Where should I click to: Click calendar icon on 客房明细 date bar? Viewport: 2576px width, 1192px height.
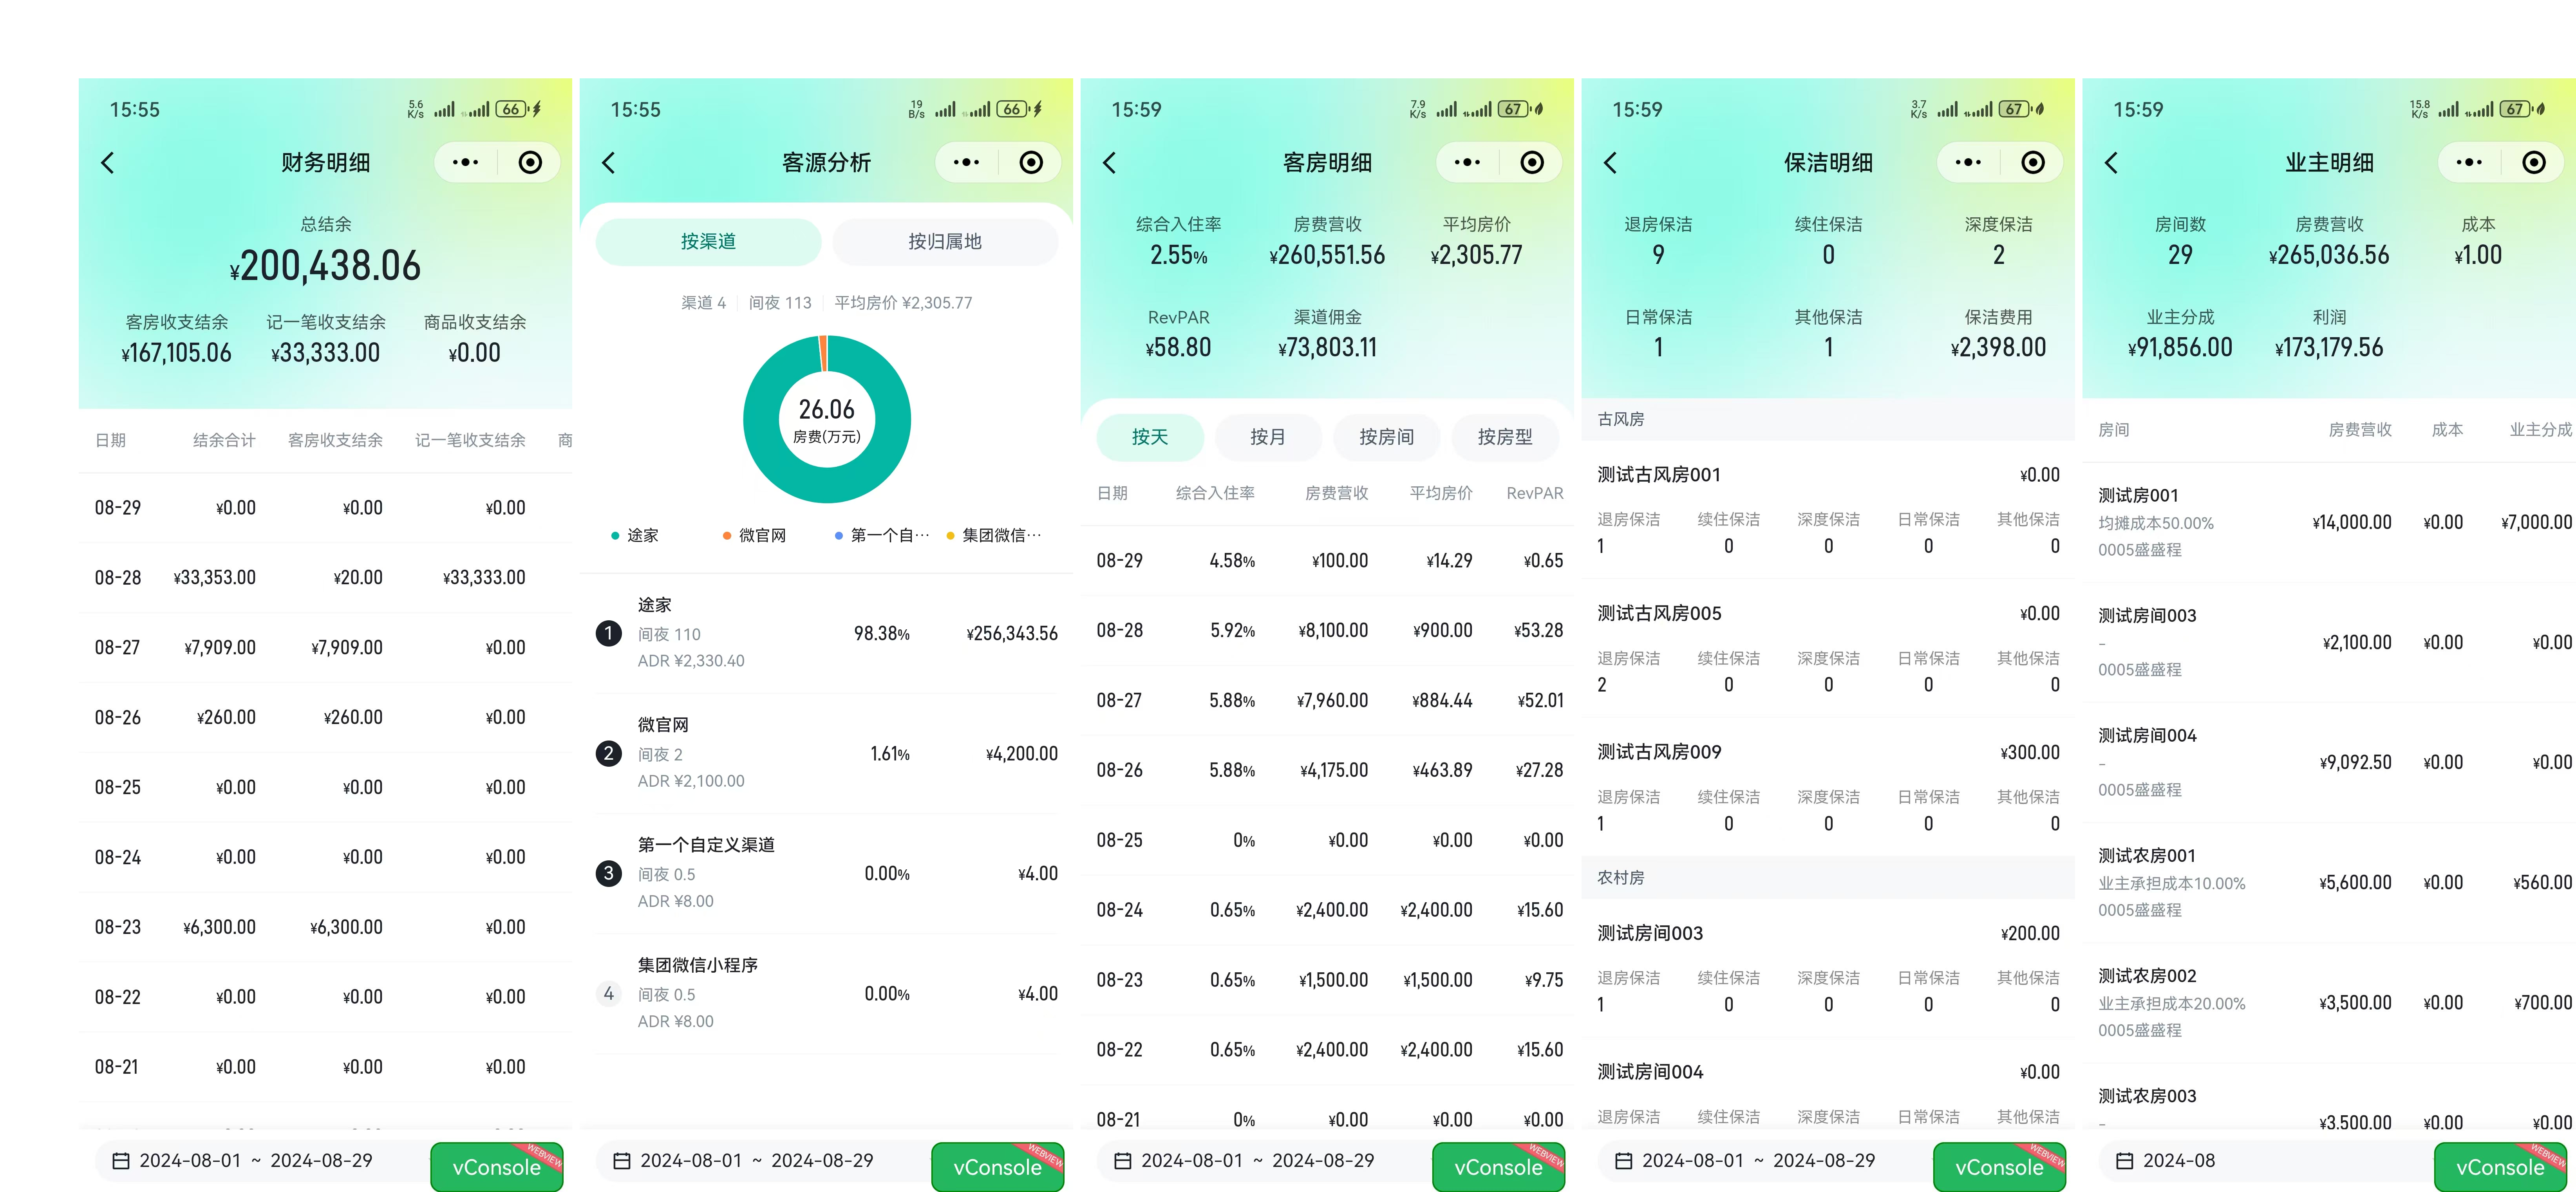pos(1123,1161)
